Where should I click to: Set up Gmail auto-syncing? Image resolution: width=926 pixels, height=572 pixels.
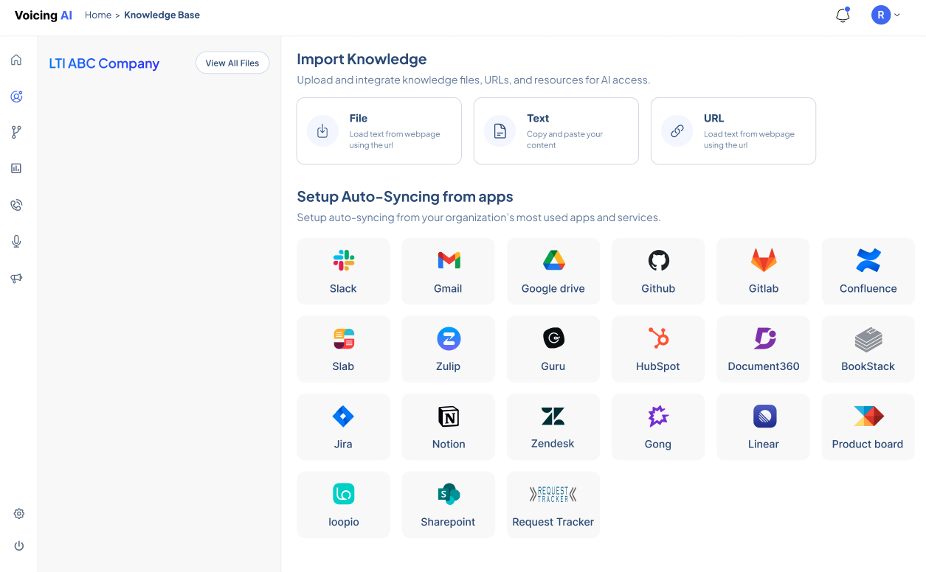[448, 271]
